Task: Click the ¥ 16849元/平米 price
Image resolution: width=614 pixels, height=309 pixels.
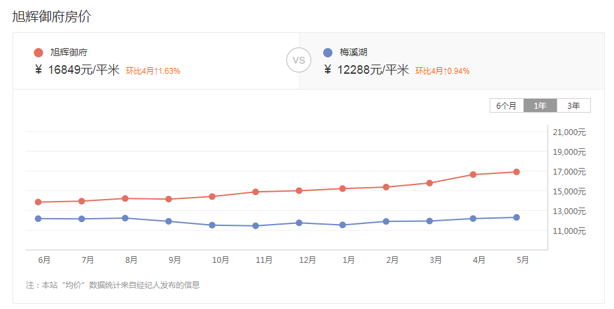Action: pyautogui.click(x=77, y=70)
